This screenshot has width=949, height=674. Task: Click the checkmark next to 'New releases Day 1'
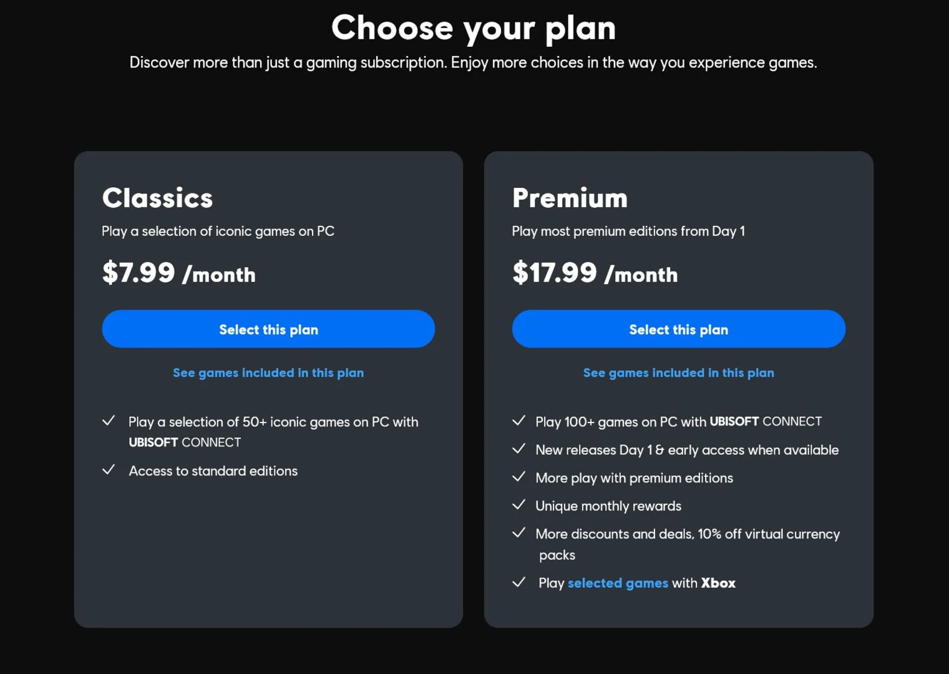pos(518,449)
